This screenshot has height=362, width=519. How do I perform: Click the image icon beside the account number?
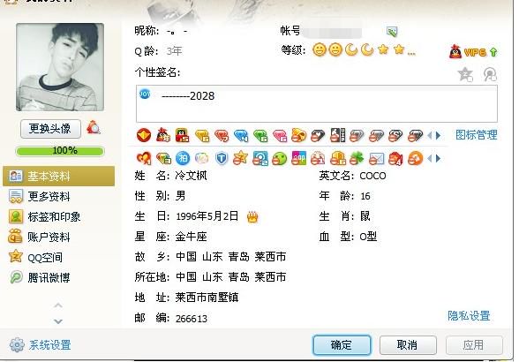(x=392, y=32)
